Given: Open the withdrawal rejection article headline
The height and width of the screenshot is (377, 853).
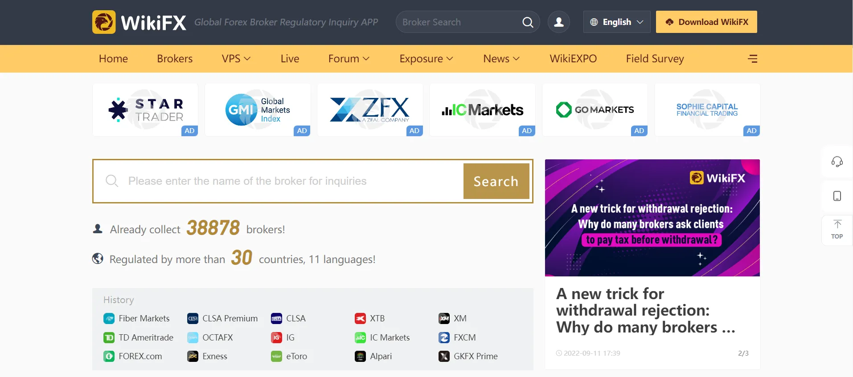Looking at the screenshot, I should pyautogui.click(x=645, y=311).
